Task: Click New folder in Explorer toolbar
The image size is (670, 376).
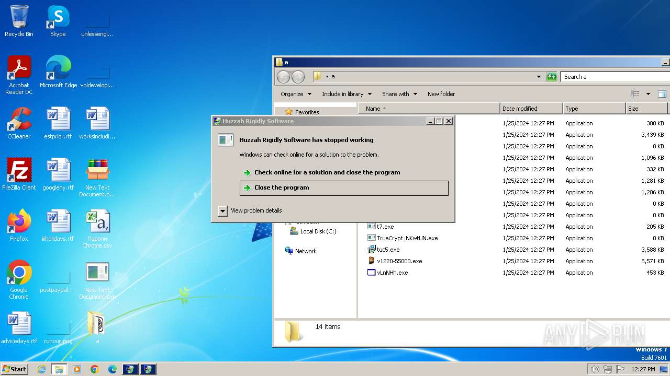Action: (441, 94)
